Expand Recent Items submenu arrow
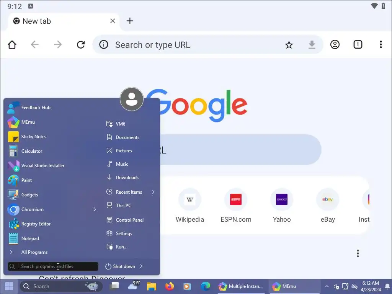Viewport: 392px width, 294px height. coord(153,192)
